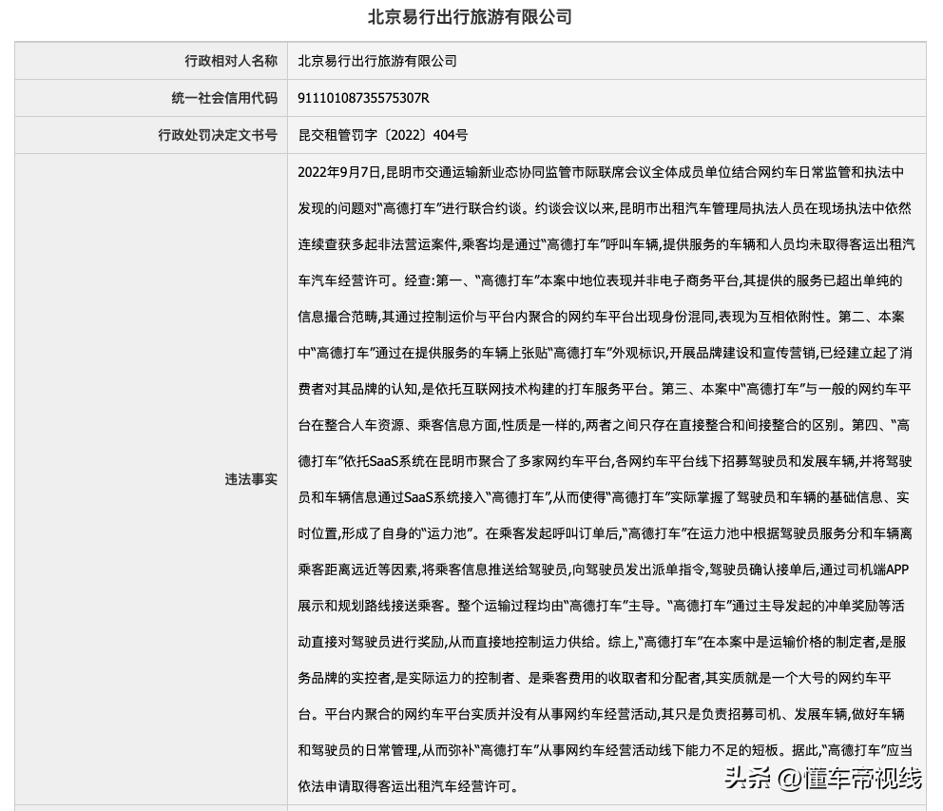Click the label 行政处罚决定文书号
Image resolution: width=943 pixels, height=811 pixels.
[218, 135]
